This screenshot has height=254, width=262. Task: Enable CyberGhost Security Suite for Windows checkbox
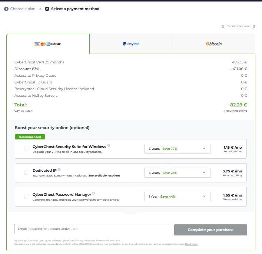[x=26, y=149]
